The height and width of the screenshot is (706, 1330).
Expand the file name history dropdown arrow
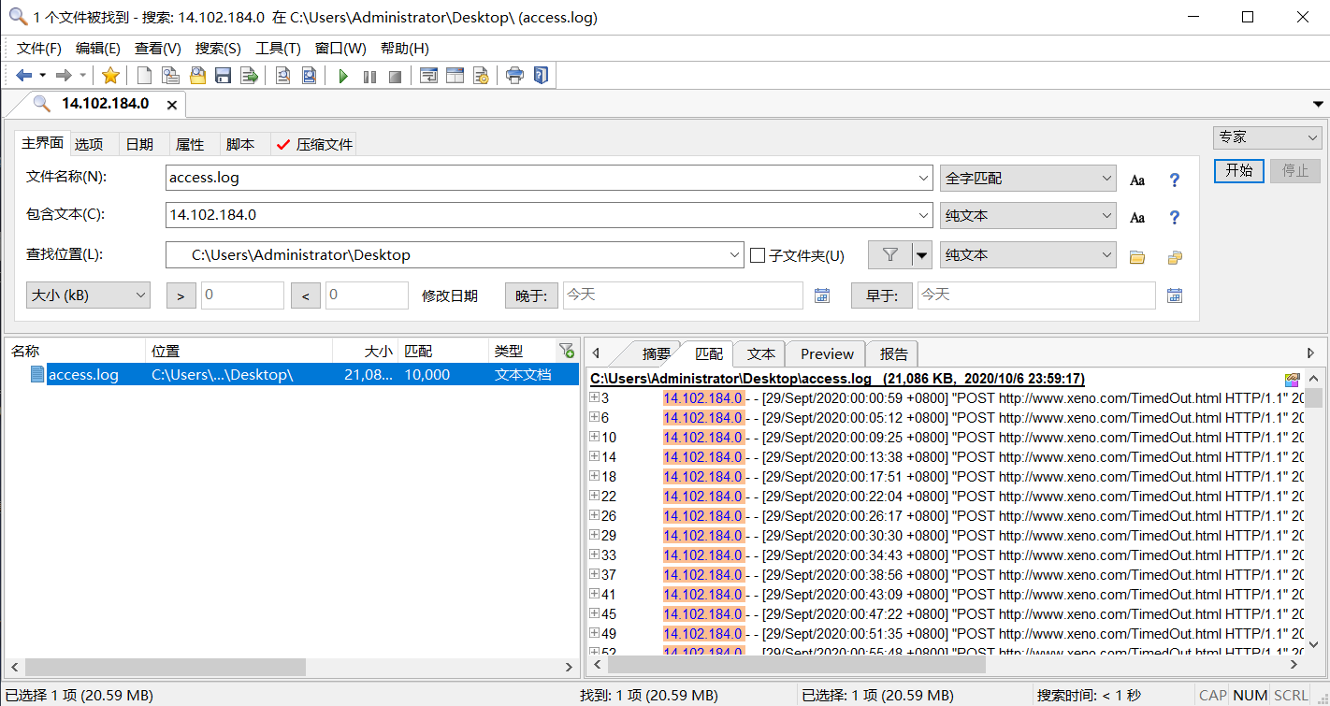pos(924,178)
